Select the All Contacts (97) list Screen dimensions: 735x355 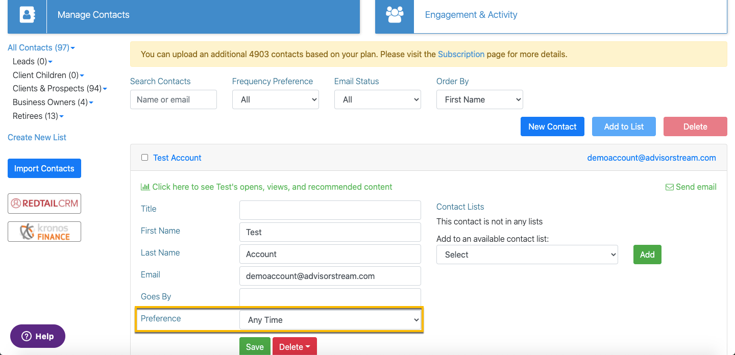(x=38, y=47)
